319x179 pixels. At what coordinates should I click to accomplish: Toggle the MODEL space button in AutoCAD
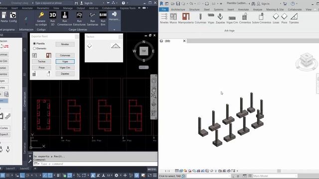coord(152,169)
